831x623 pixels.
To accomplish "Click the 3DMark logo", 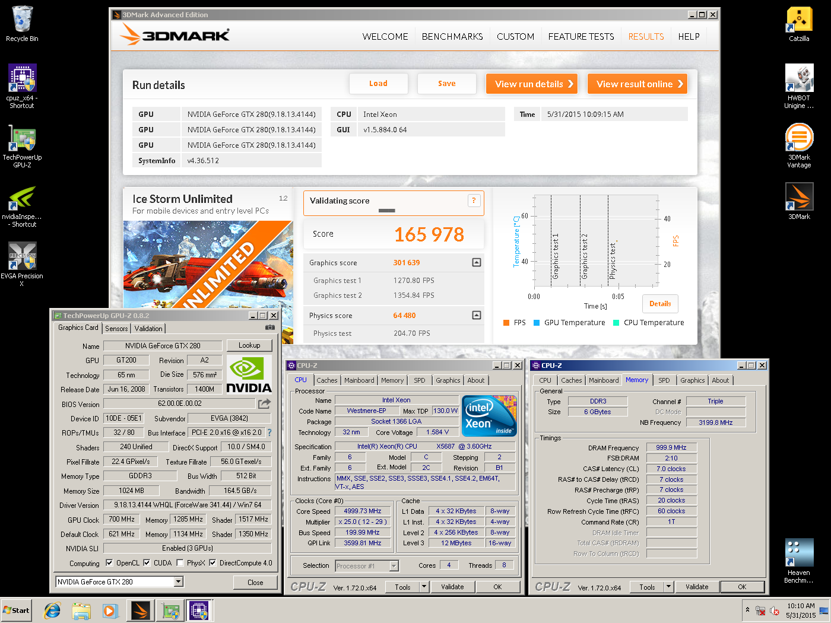I will (175, 35).
